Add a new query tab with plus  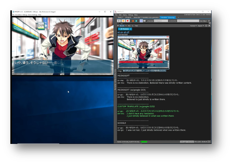(x=178, y=18)
